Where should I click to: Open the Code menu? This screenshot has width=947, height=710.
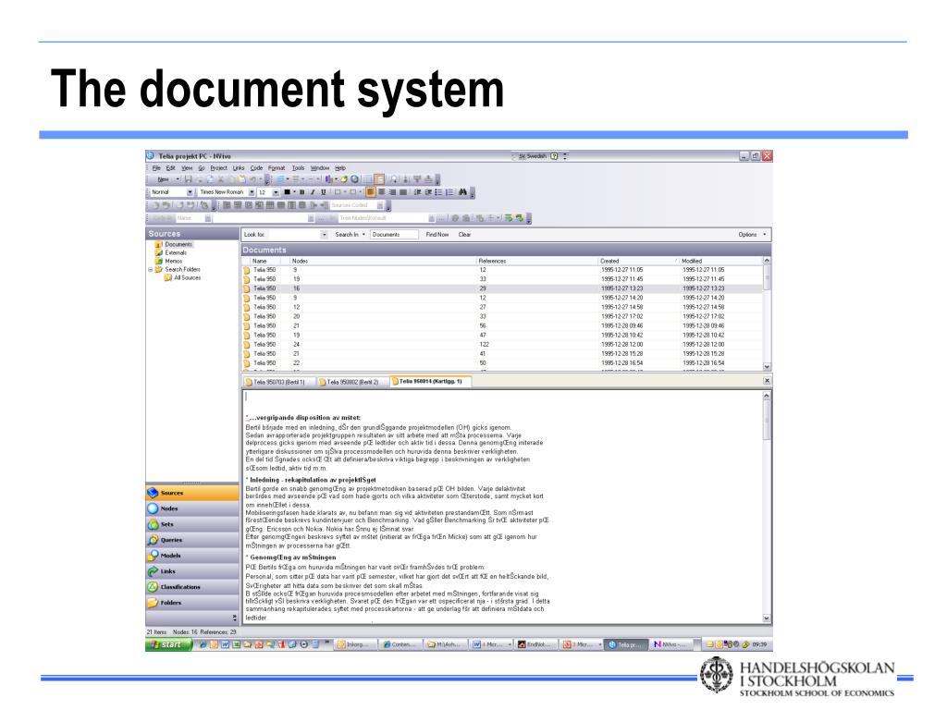pos(256,168)
